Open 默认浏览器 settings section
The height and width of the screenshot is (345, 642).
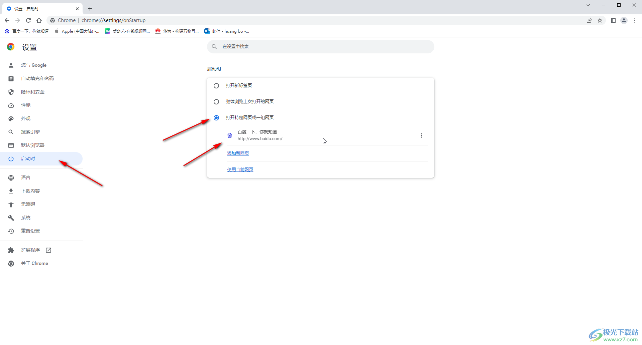pyautogui.click(x=41, y=145)
